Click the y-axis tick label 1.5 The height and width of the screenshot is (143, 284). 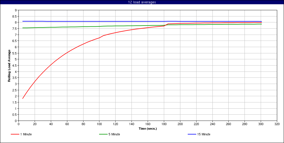(15, 102)
